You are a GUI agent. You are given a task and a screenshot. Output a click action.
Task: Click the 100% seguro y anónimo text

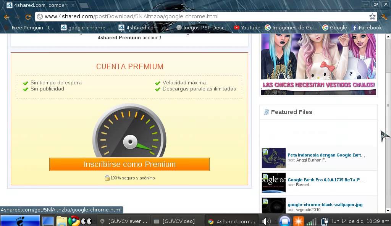point(132,178)
